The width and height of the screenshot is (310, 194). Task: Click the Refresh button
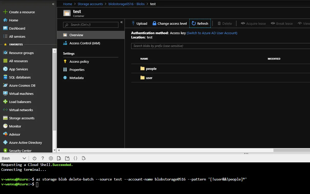200,23
